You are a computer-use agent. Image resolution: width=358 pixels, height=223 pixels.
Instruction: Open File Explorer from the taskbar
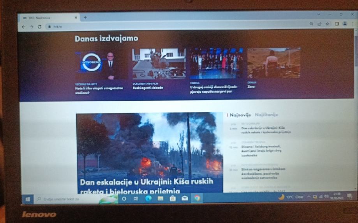point(160,198)
